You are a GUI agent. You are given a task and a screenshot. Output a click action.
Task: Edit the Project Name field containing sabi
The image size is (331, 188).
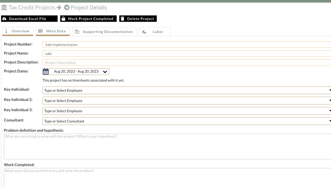187,54
